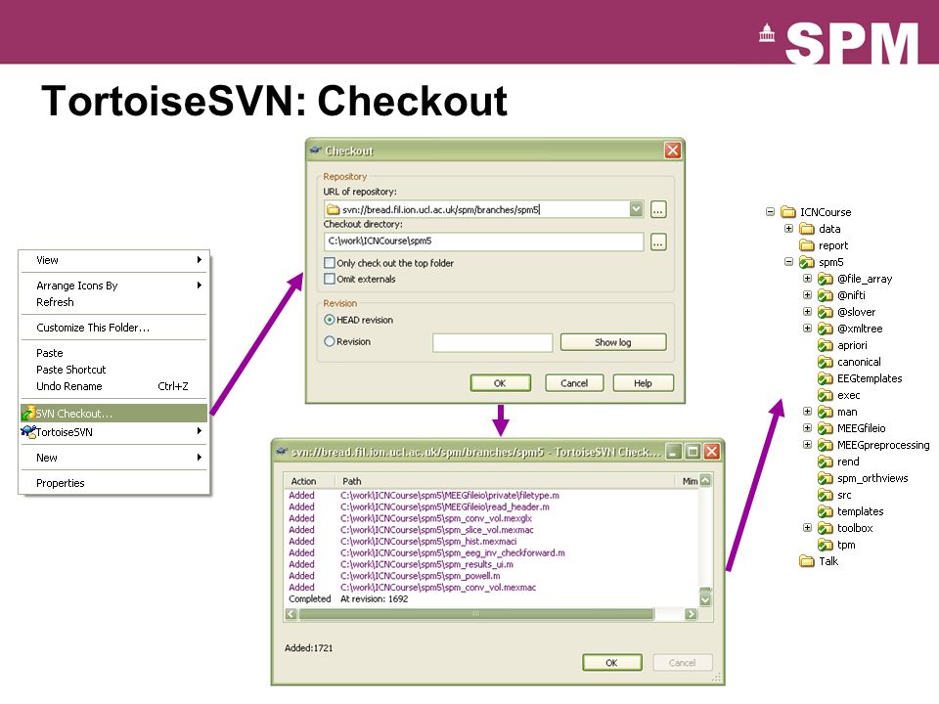Expand the data folder node

tap(788, 228)
